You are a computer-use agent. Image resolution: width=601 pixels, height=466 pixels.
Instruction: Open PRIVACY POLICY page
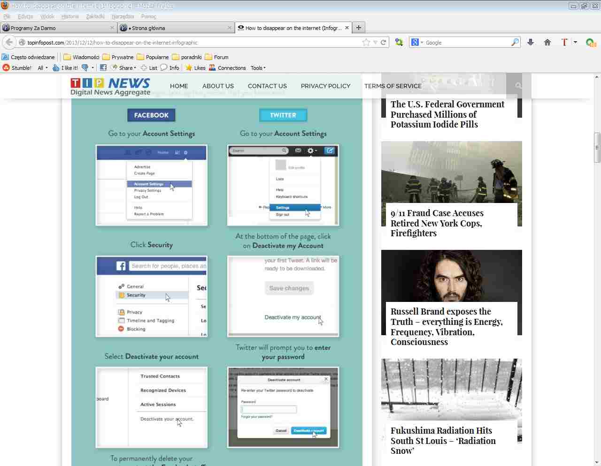coord(325,86)
